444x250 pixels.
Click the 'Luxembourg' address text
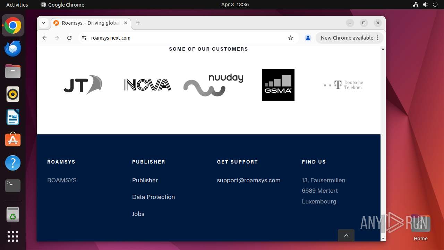[x=319, y=201]
